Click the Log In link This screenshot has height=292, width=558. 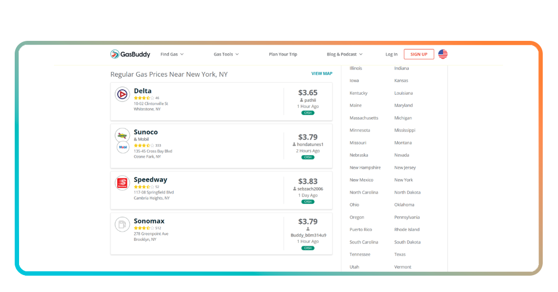point(391,54)
